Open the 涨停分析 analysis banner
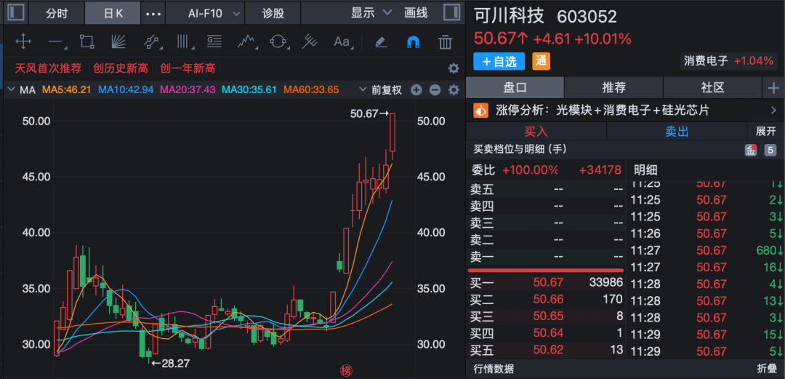This screenshot has width=785, height=379. (625, 110)
